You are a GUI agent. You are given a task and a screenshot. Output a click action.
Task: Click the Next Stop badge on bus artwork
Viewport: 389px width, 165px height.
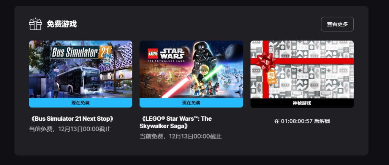click(107, 59)
